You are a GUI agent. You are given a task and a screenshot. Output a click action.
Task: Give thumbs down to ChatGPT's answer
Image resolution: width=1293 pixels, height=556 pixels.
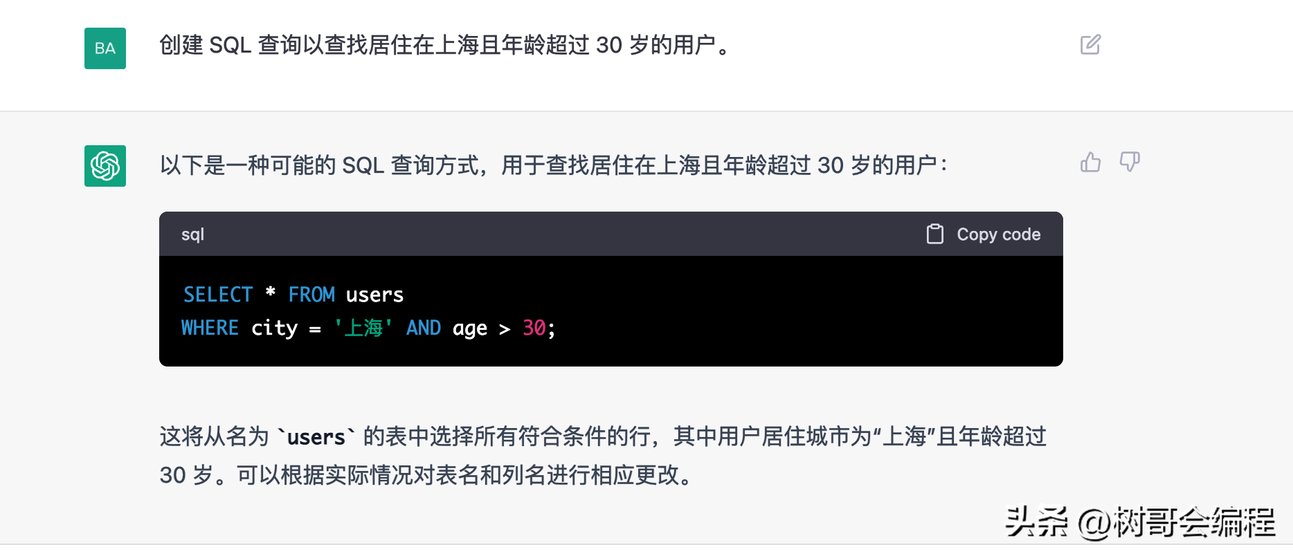tap(1130, 163)
